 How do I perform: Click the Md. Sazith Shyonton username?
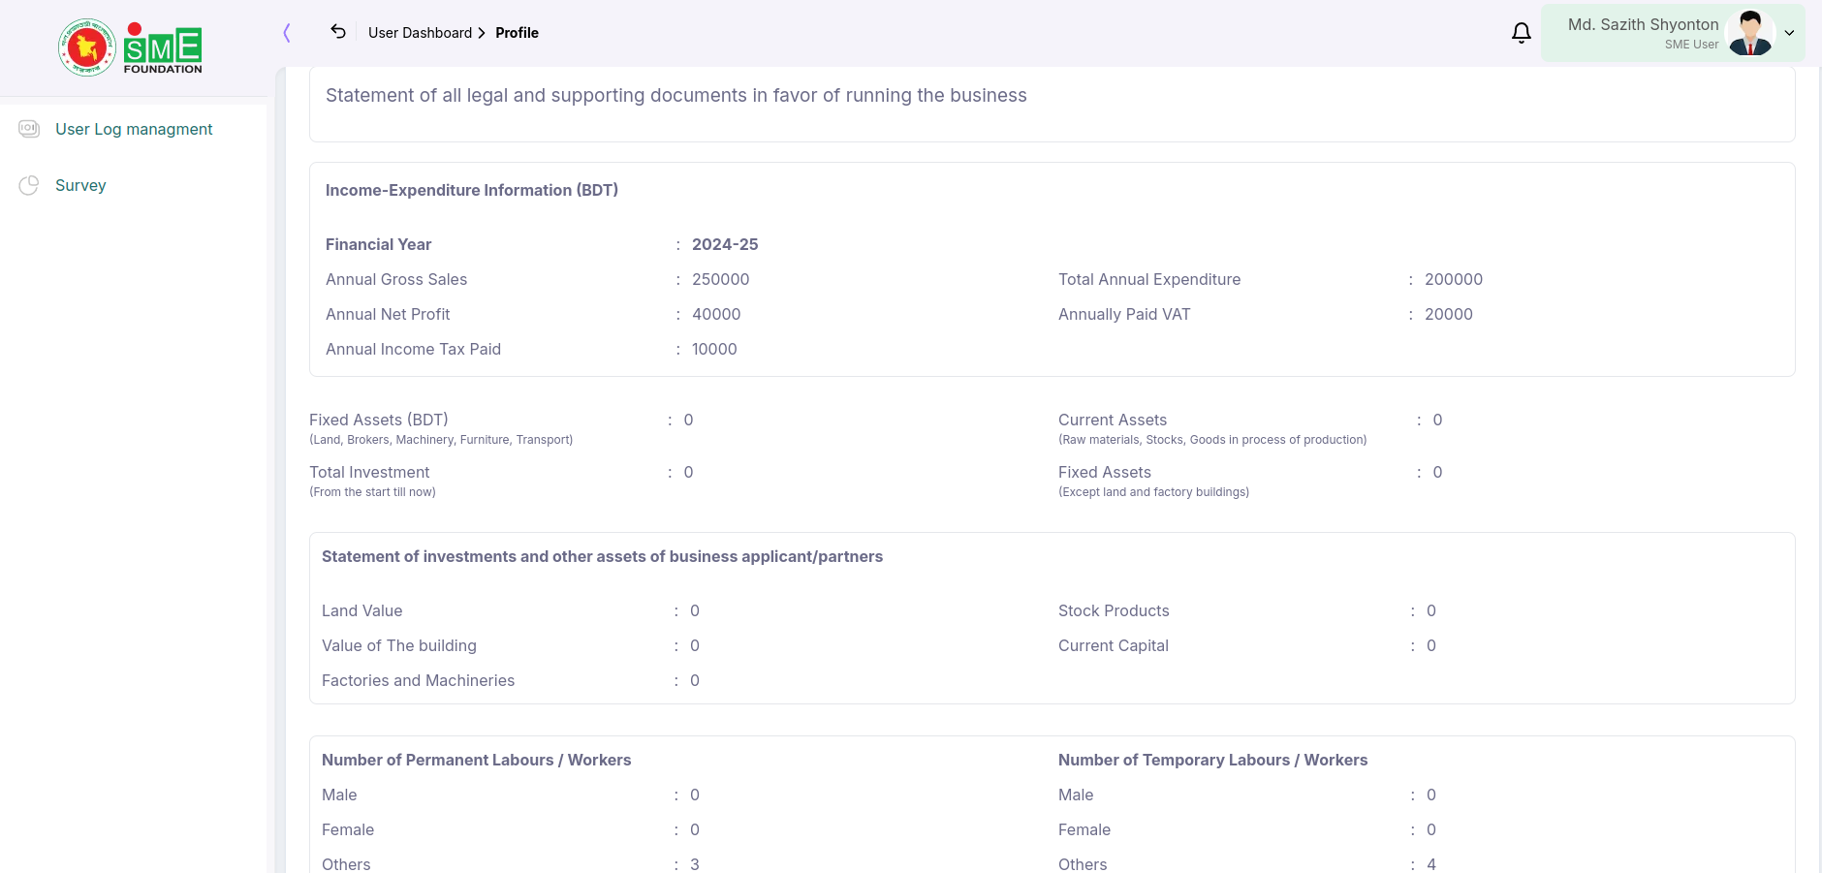point(1643,24)
